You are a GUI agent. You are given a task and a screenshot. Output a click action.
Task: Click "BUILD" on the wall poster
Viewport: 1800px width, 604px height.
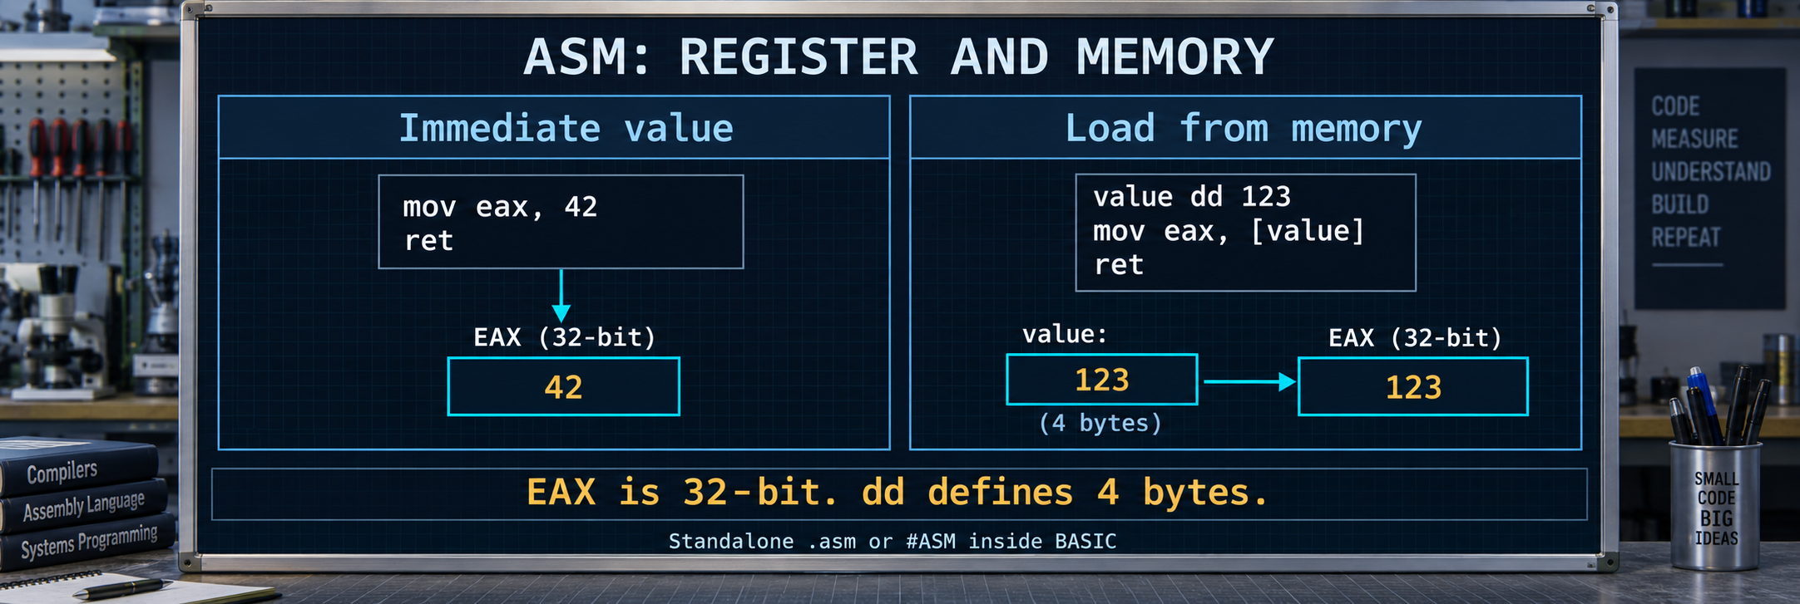1680,204
